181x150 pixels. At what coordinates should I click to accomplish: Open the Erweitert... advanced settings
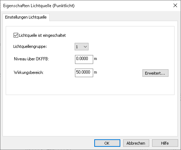pos(155,73)
